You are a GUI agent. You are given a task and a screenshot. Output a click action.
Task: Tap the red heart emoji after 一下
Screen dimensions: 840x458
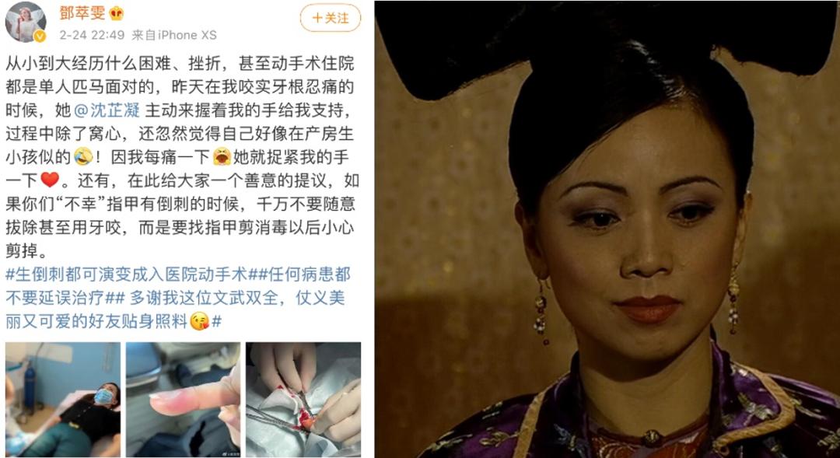point(49,180)
